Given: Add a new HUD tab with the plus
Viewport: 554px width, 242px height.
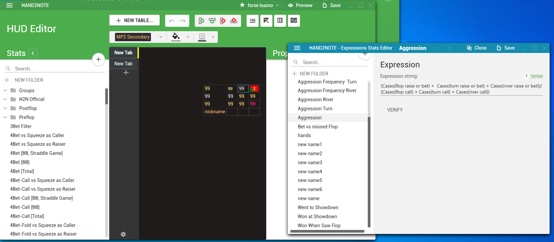Looking at the screenshot, I should pyautogui.click(x=126, y=72).
